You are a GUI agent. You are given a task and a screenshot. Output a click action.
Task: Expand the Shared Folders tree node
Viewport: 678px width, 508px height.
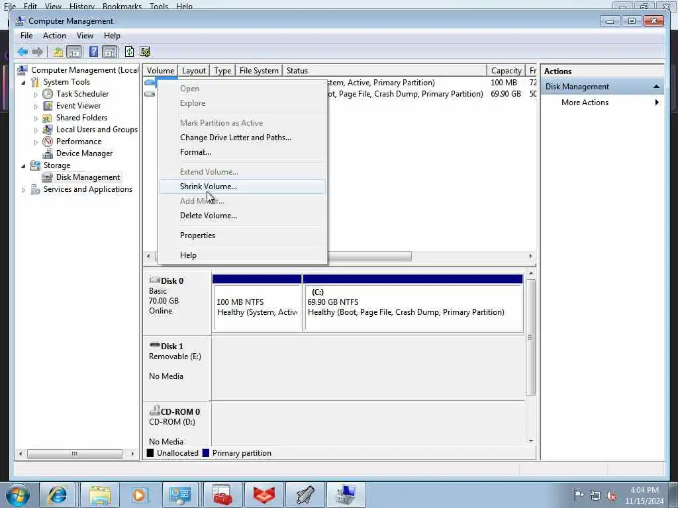pos(36,118)
